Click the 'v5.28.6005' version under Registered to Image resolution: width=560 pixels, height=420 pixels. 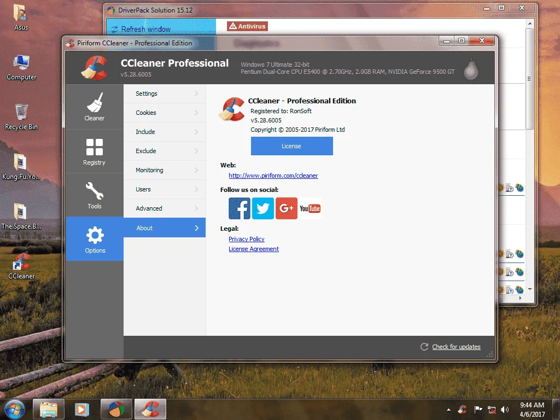pyautogui.click(x=266, y=120)
